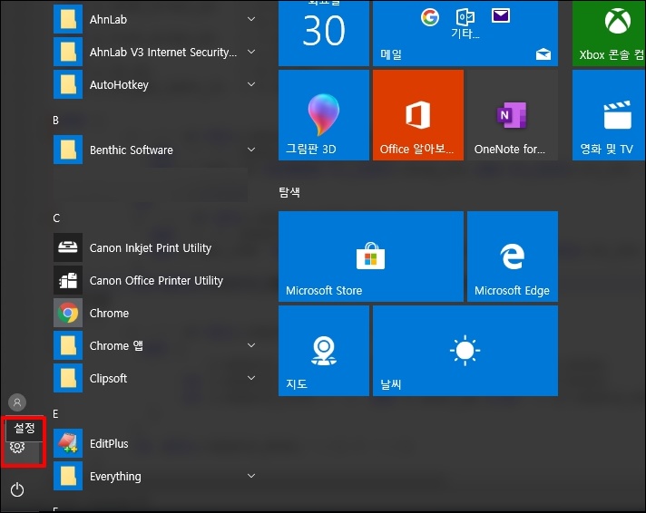Screen dimensions: 646x513
Task: Click the Power button icon
Action: click(17, 489)
